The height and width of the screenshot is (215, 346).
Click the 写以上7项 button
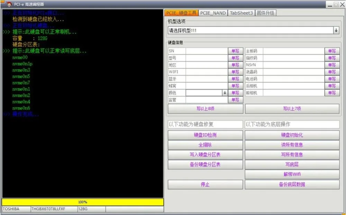(292, 109)
